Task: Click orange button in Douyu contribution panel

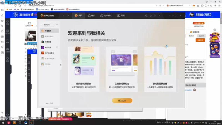Action: (200, 40)
